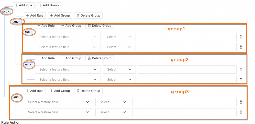Click the topmost Add Rule button
The image size is (255, 124).
24,5
